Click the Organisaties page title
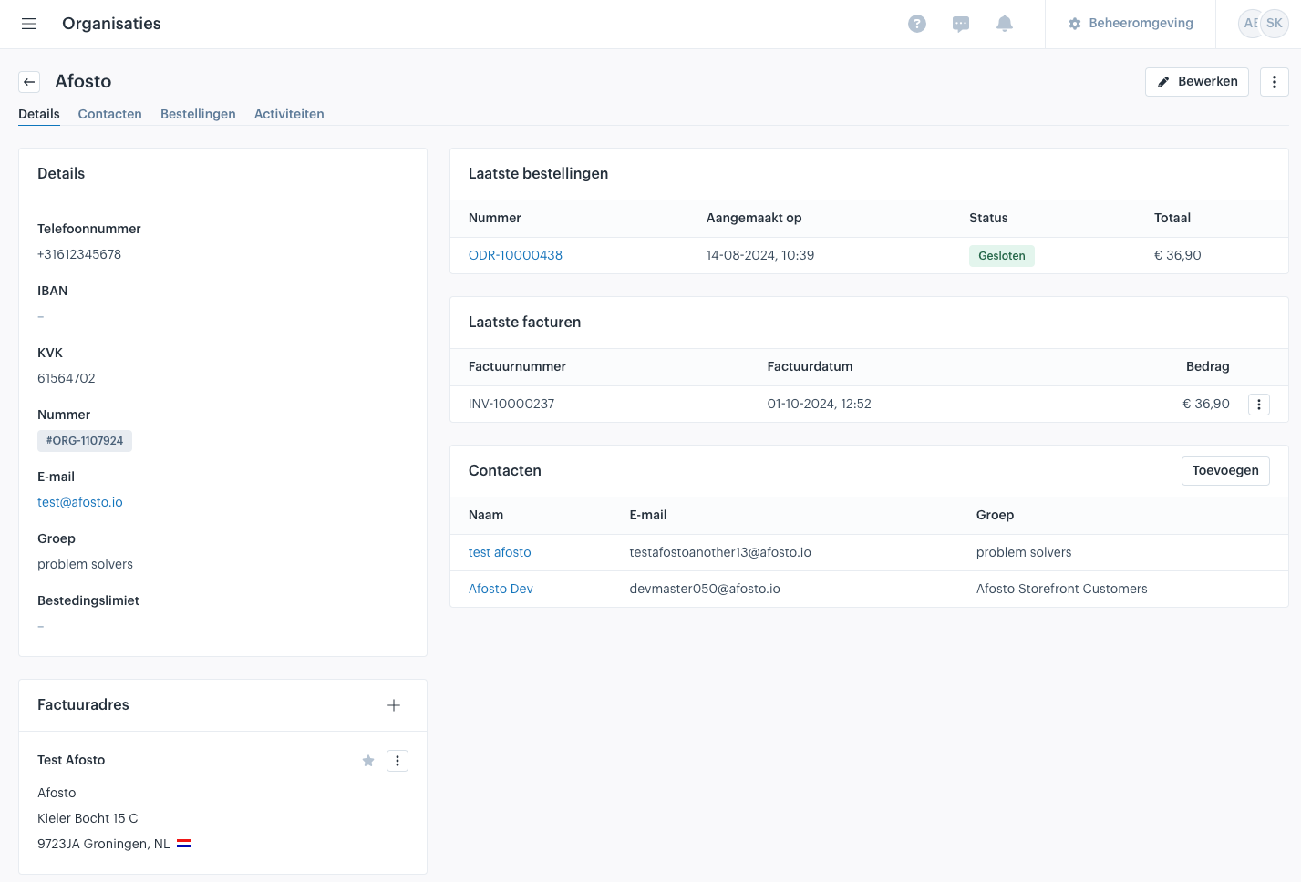1301x882 pixels. 111,24
